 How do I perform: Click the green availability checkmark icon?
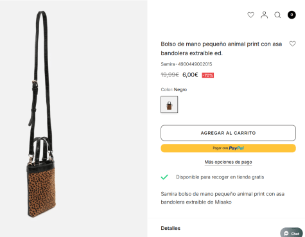164,177
